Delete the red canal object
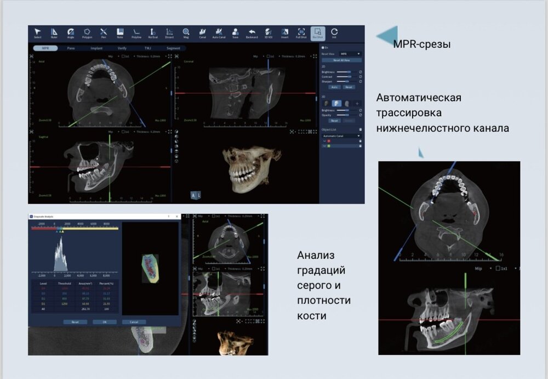Viewport: 548px width, 379px height. point(361,141)
